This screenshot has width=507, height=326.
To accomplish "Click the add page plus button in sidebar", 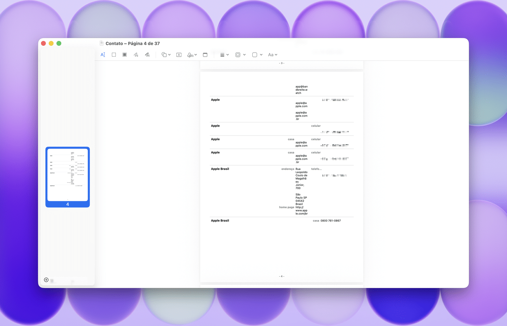I will coord(46,280).
